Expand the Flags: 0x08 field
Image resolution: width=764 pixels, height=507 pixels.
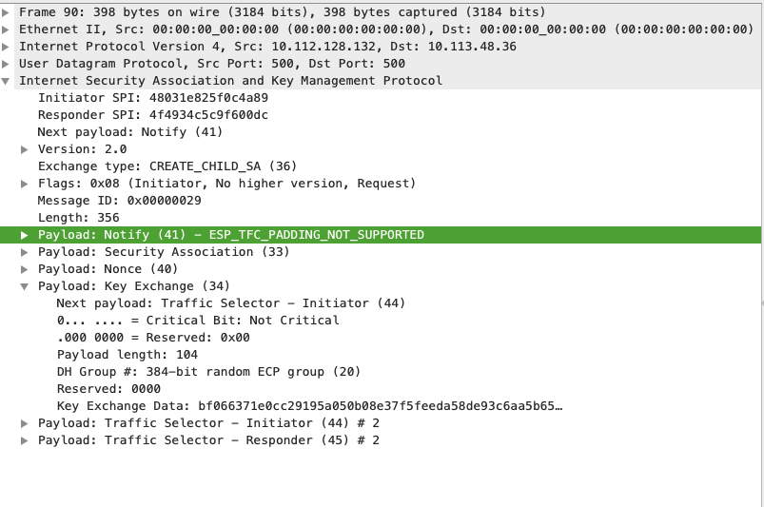click(x=25, y=184)
